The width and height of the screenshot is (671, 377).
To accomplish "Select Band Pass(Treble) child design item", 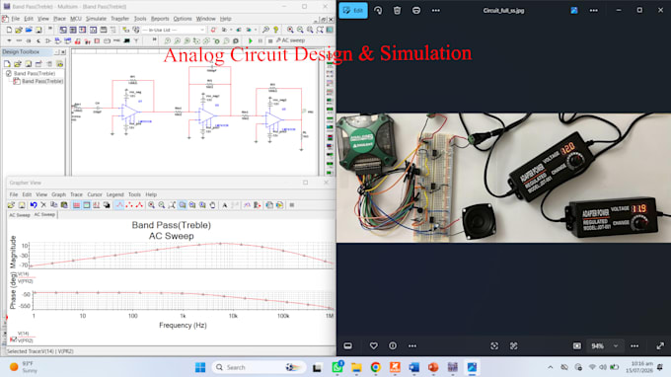I will 42,81.
